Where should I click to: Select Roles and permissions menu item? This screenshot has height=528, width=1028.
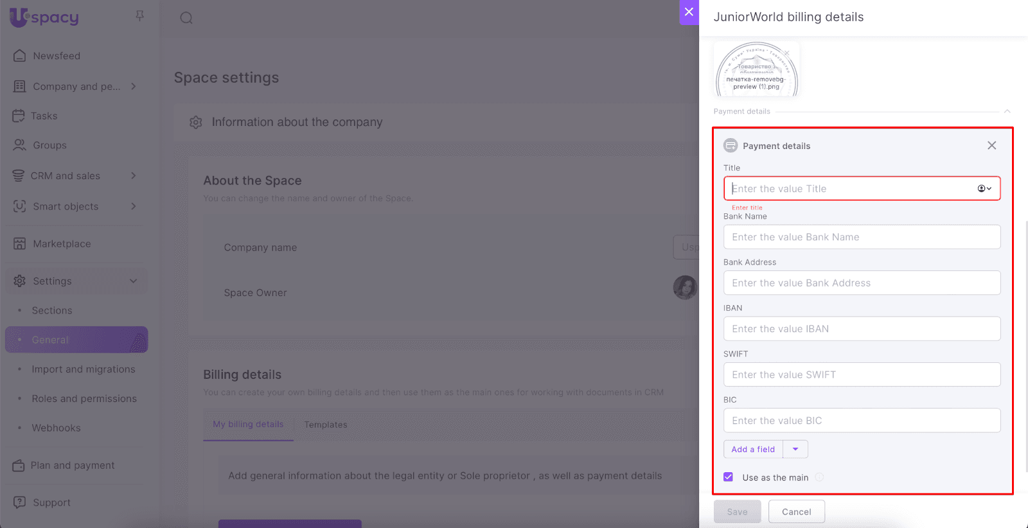[84, 398]
